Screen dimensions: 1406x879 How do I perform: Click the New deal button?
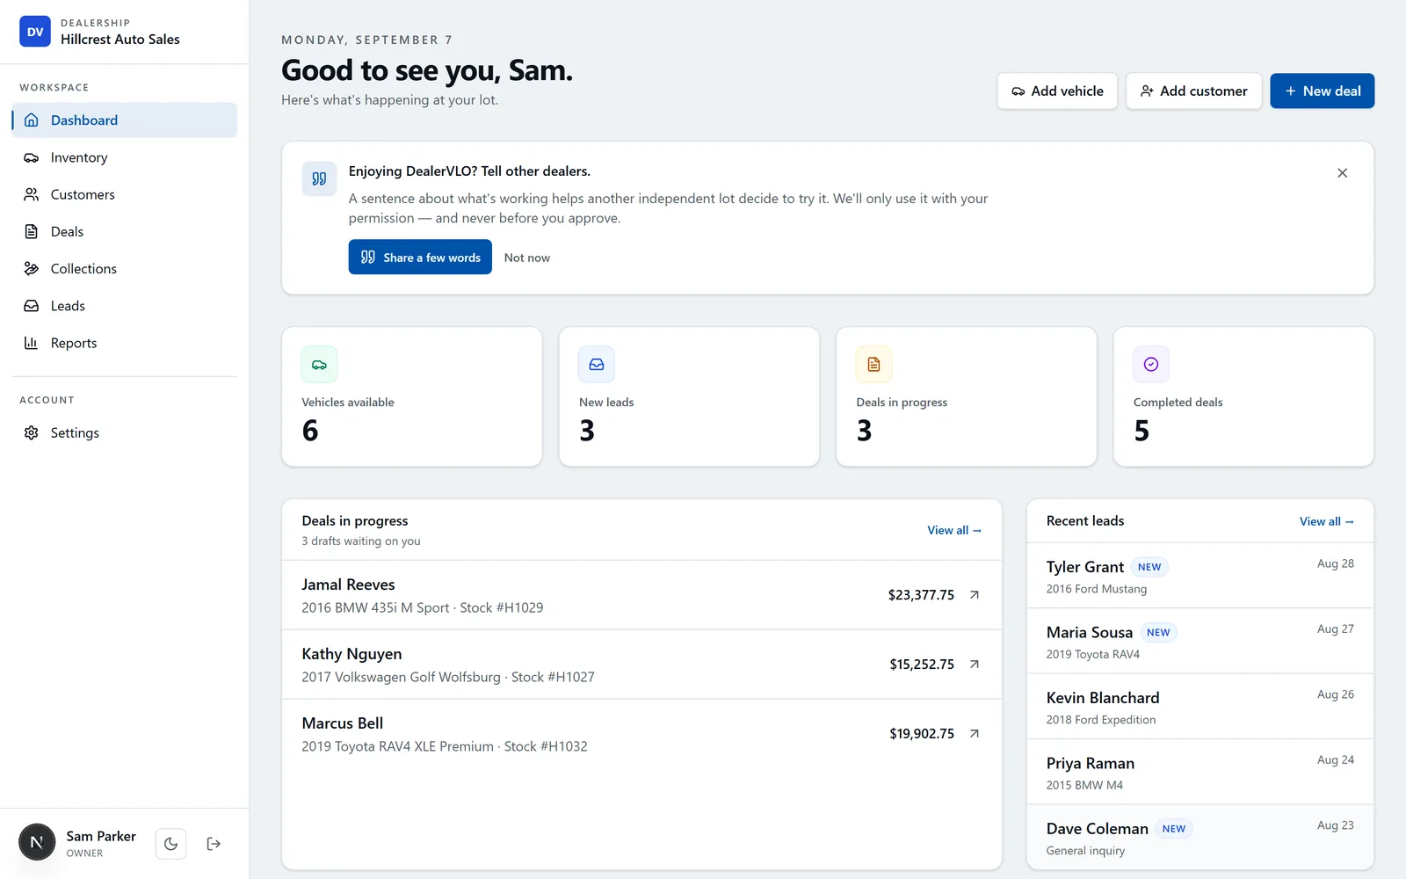point(1323,91)
